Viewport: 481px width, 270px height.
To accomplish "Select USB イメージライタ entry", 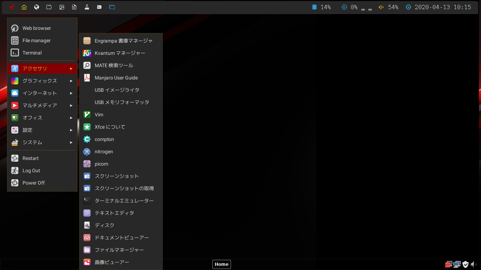I will coord(121,90).
